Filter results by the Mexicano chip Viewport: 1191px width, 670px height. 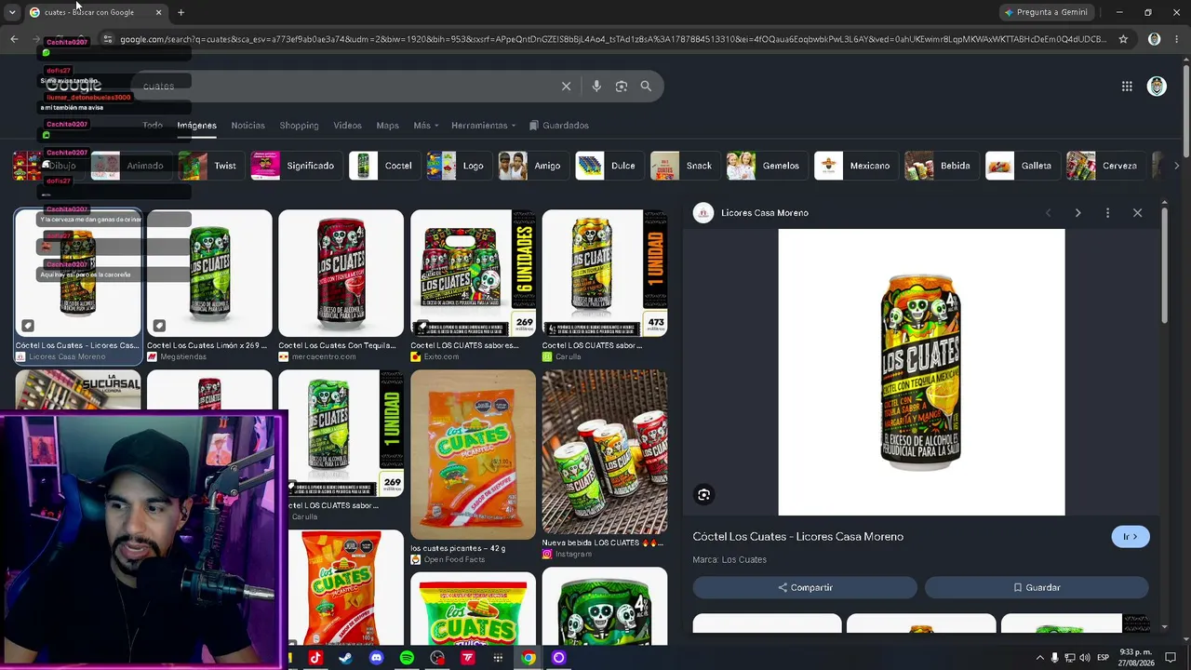coord(855,166)
